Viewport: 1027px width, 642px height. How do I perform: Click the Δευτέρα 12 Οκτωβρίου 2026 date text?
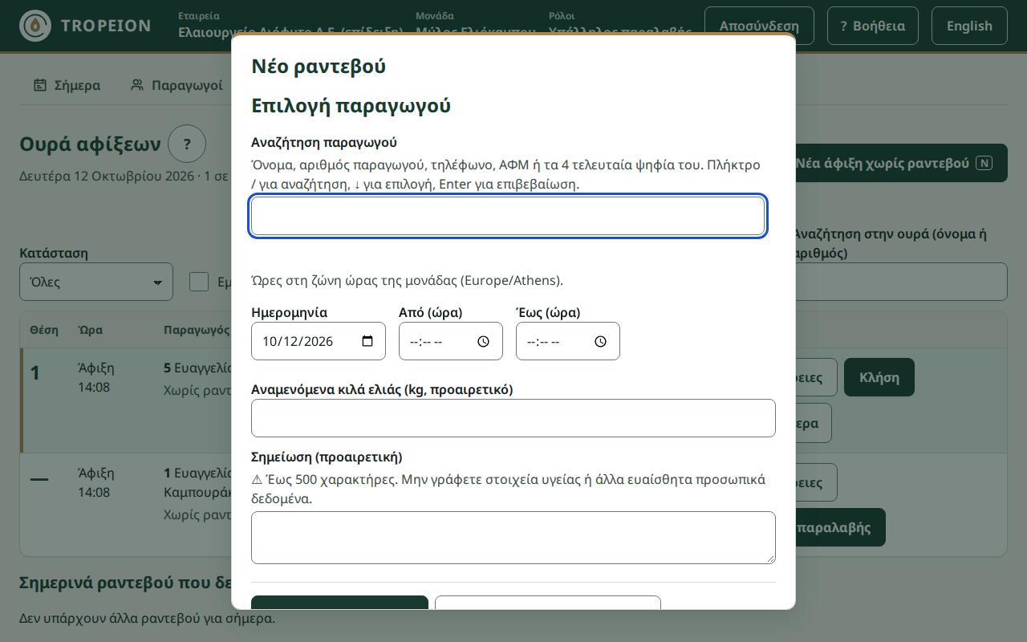point(108,176)
